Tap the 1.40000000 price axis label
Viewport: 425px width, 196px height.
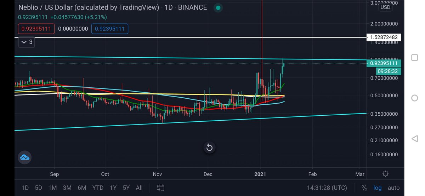point(384,42)
